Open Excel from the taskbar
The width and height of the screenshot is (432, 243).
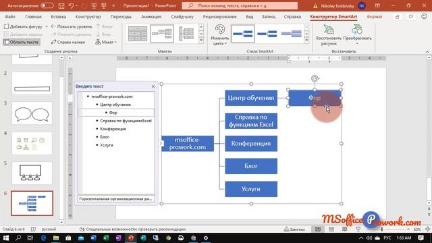coord(106,238)
